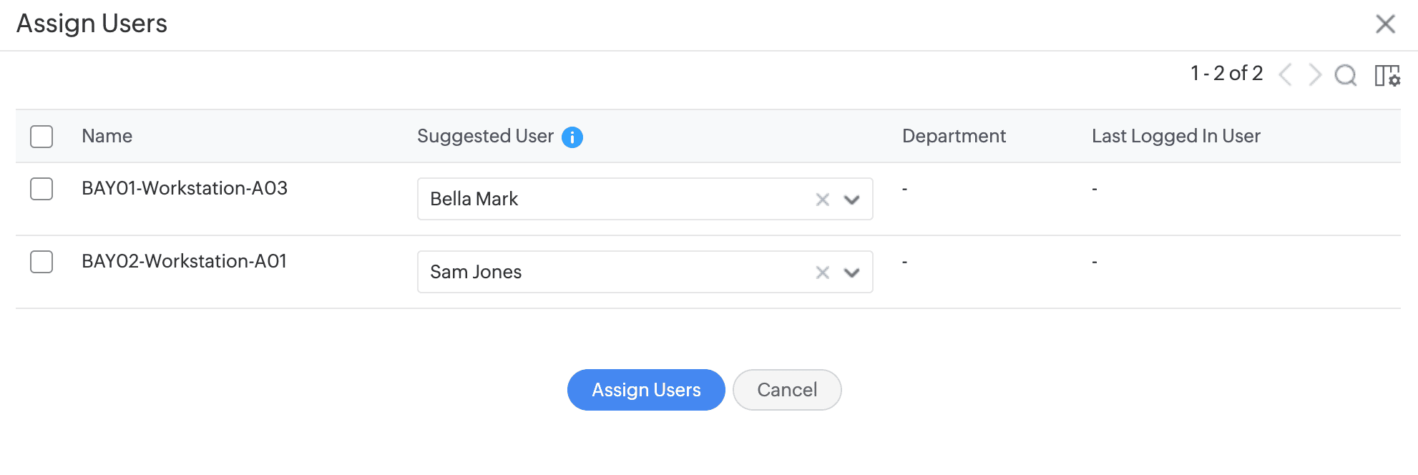Click the search magnifier icon
The image size is (1418, 475).
(1345, 74)
